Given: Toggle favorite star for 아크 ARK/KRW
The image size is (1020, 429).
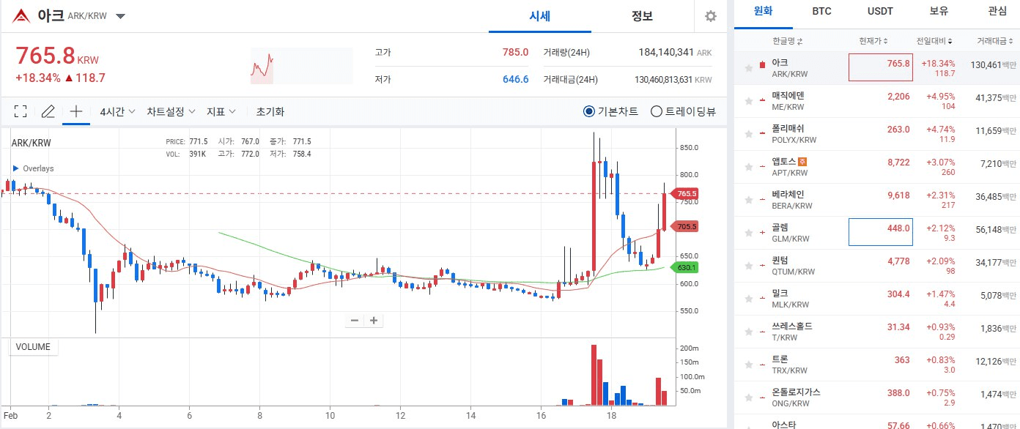Looking at the screenshot, I should 748,68.
